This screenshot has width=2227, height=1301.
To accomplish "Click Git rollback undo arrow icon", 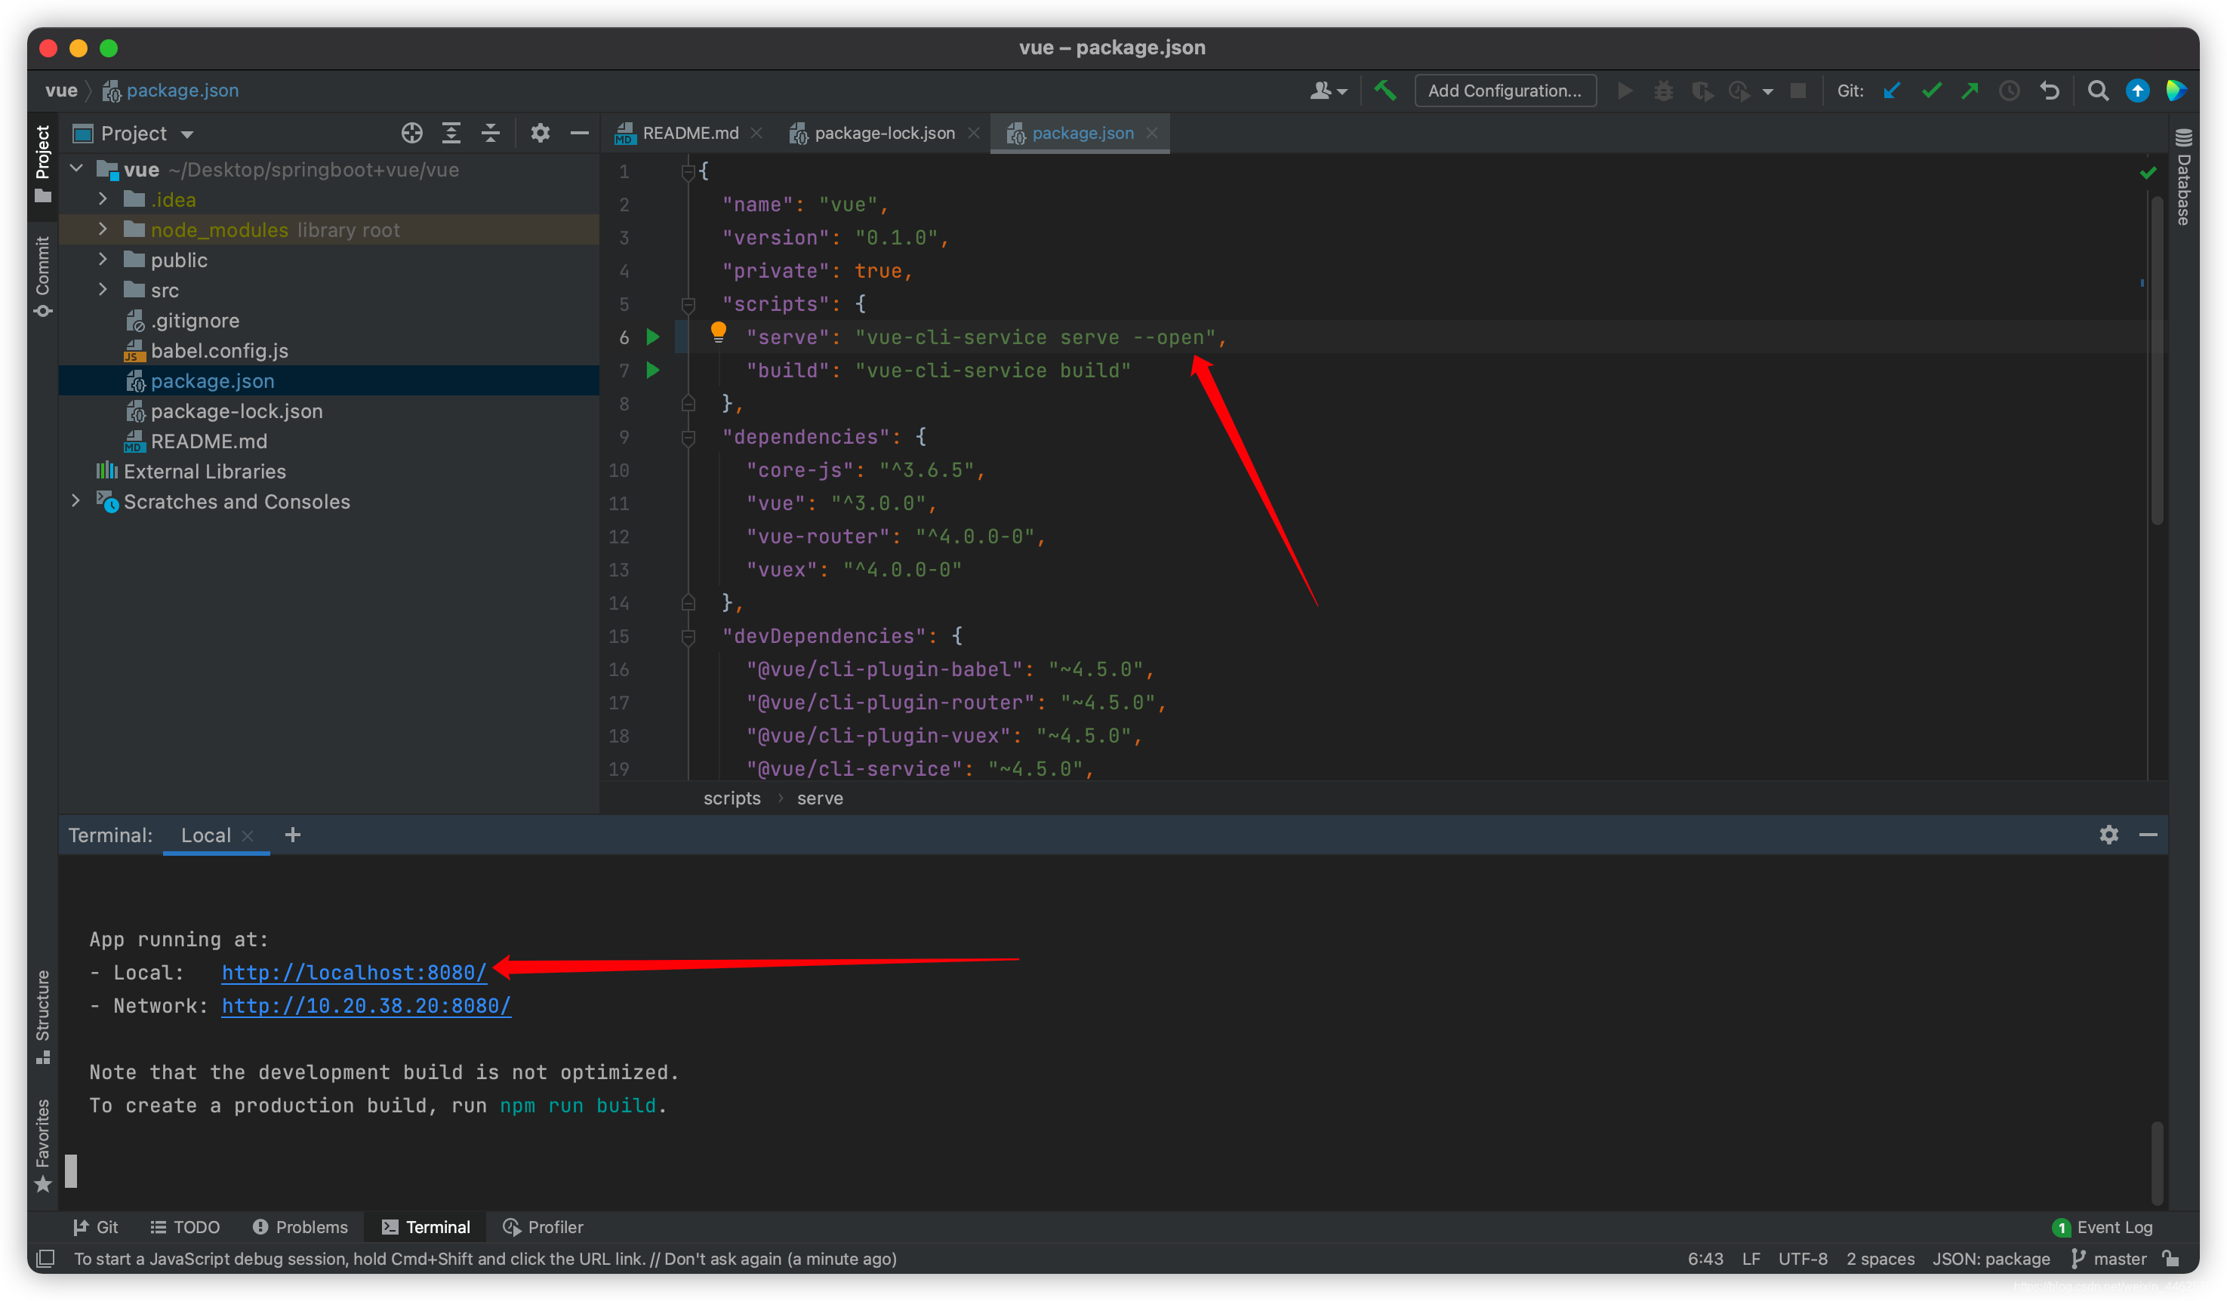I will [2050, 90].
